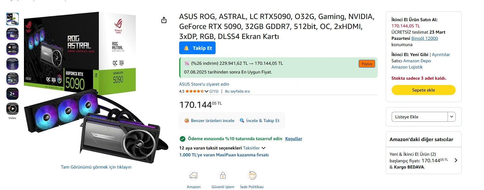The image size is (484, 190).
Task: Click the İade Politikası return icon
Action: [252, 176]
